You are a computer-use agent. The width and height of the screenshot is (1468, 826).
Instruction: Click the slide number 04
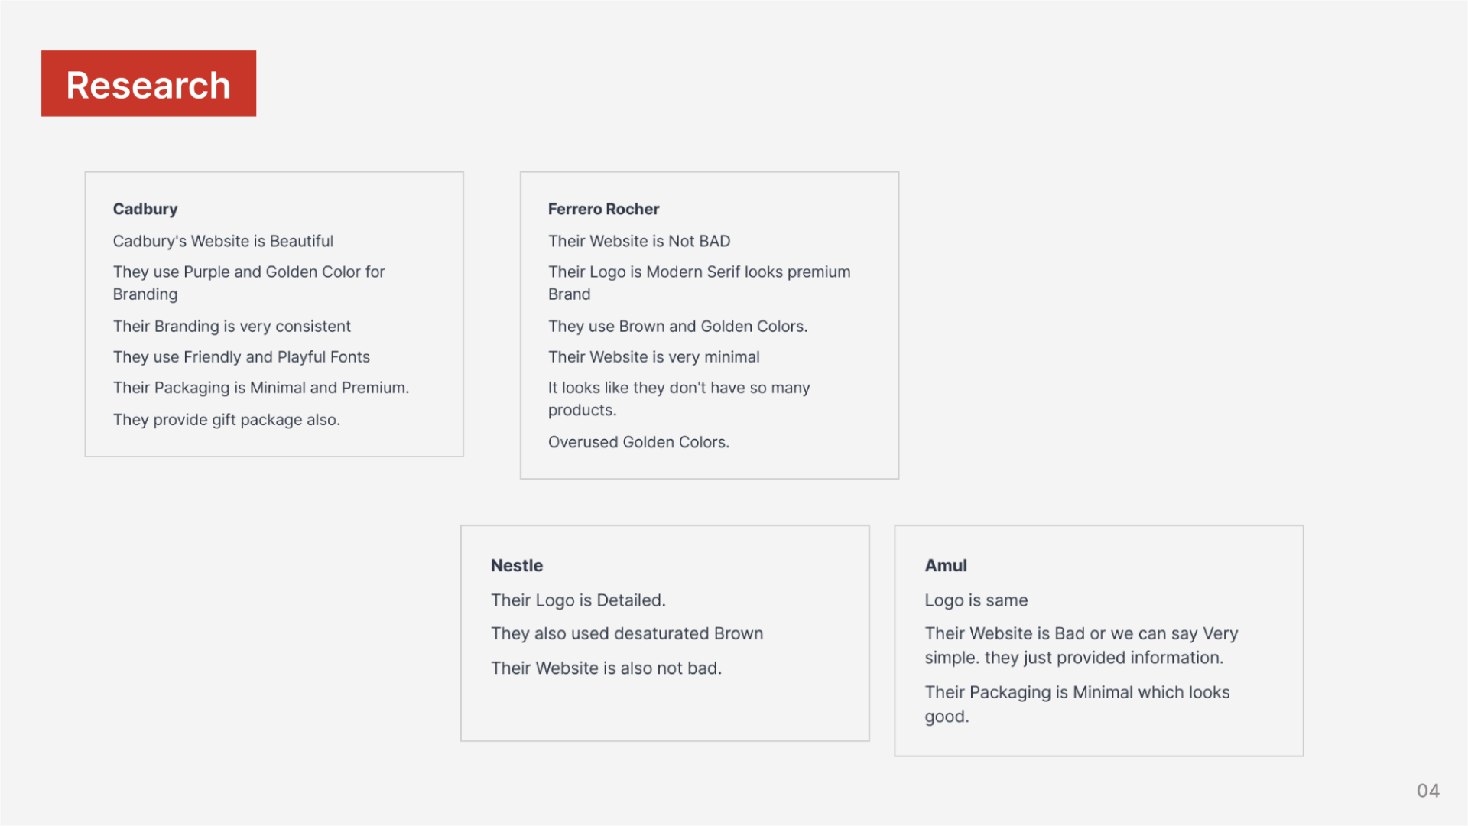pos(1427,791)
